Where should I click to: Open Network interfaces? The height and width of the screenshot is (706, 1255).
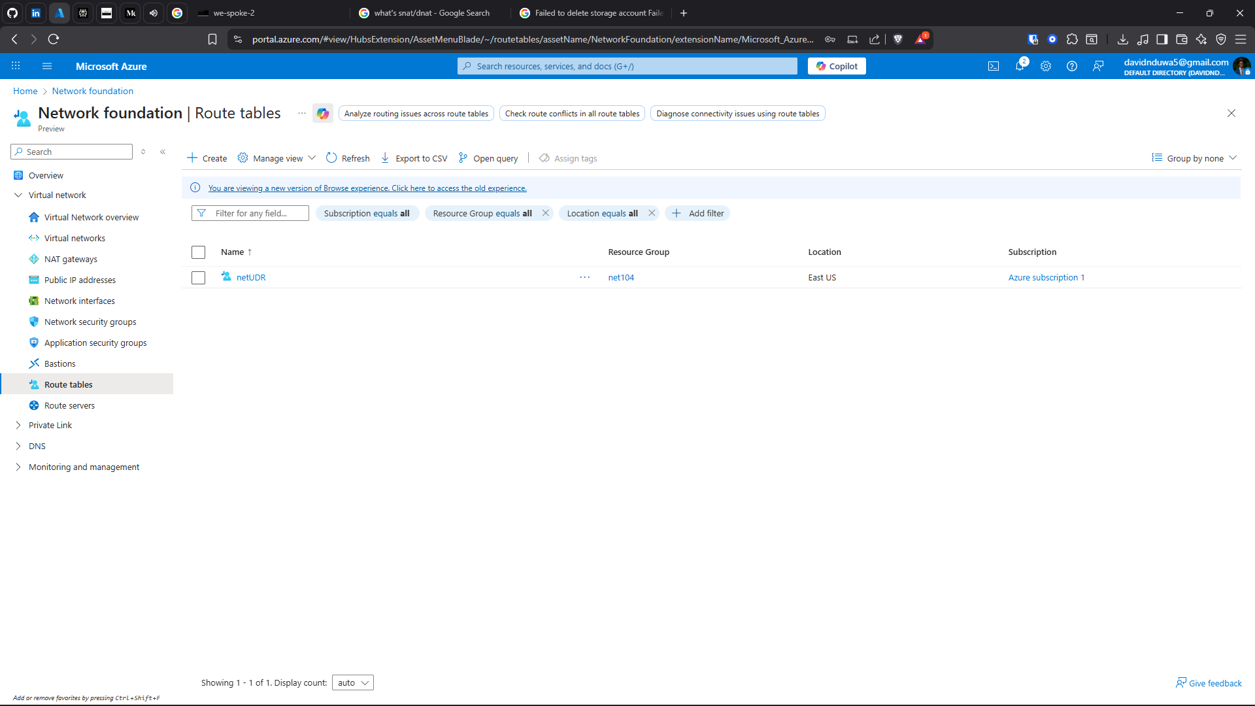click(x=80, y=301)
